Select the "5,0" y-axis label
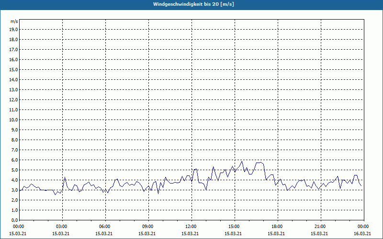The height and width of the screenshot is (239, 383). point(15,170)
